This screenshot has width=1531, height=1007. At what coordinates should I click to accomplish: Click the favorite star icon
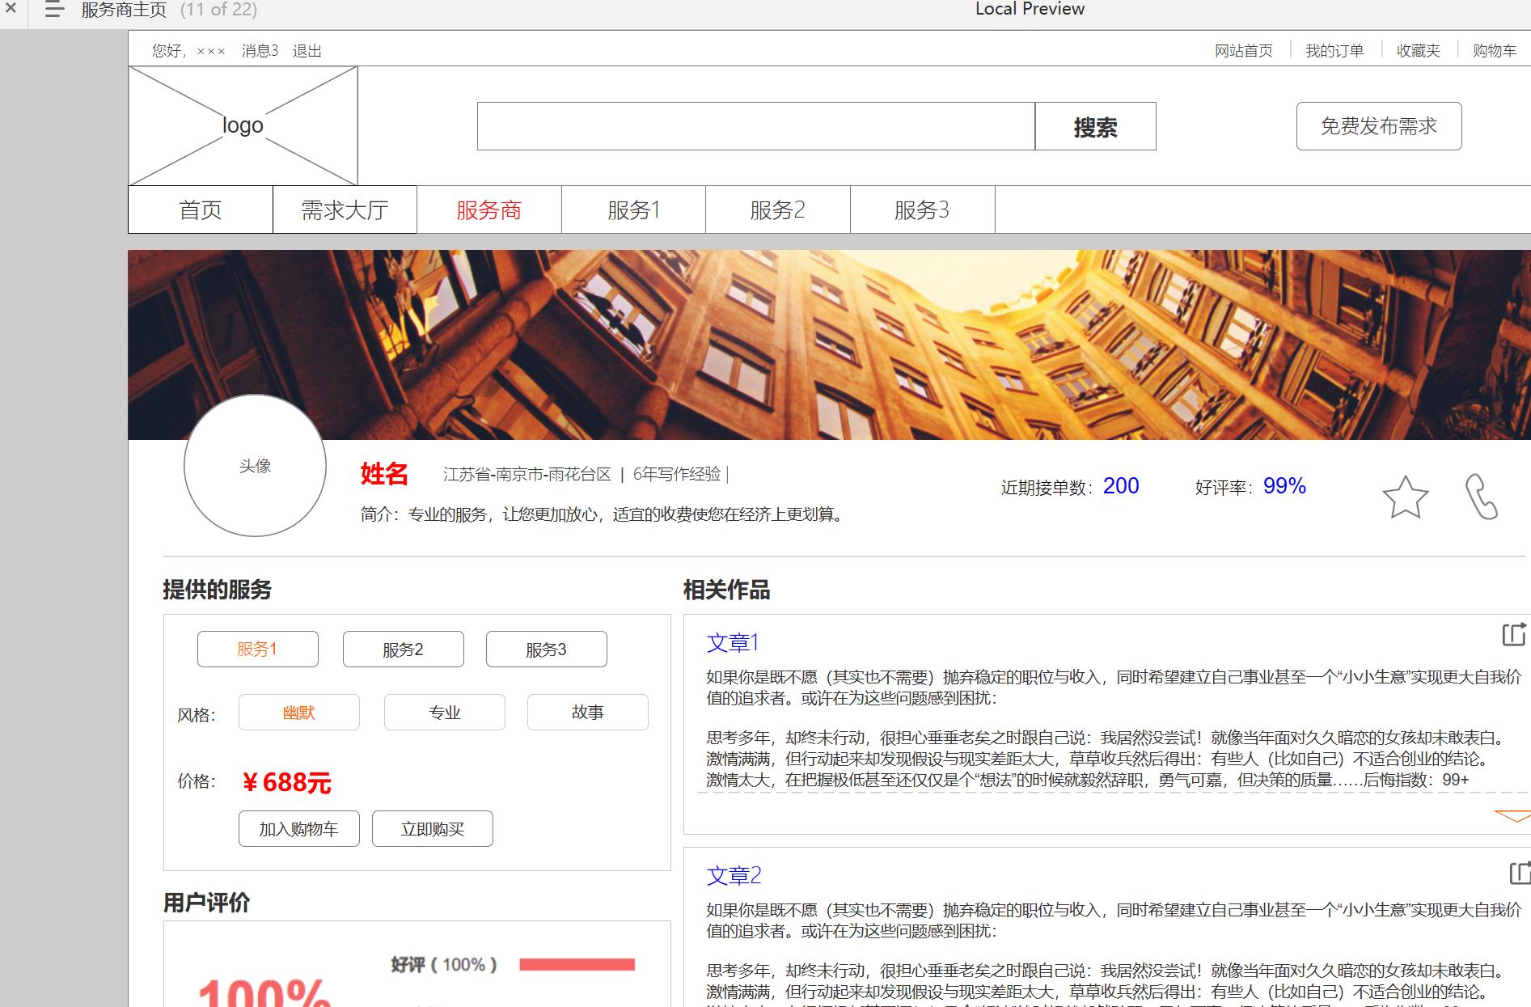[1406, 497]
